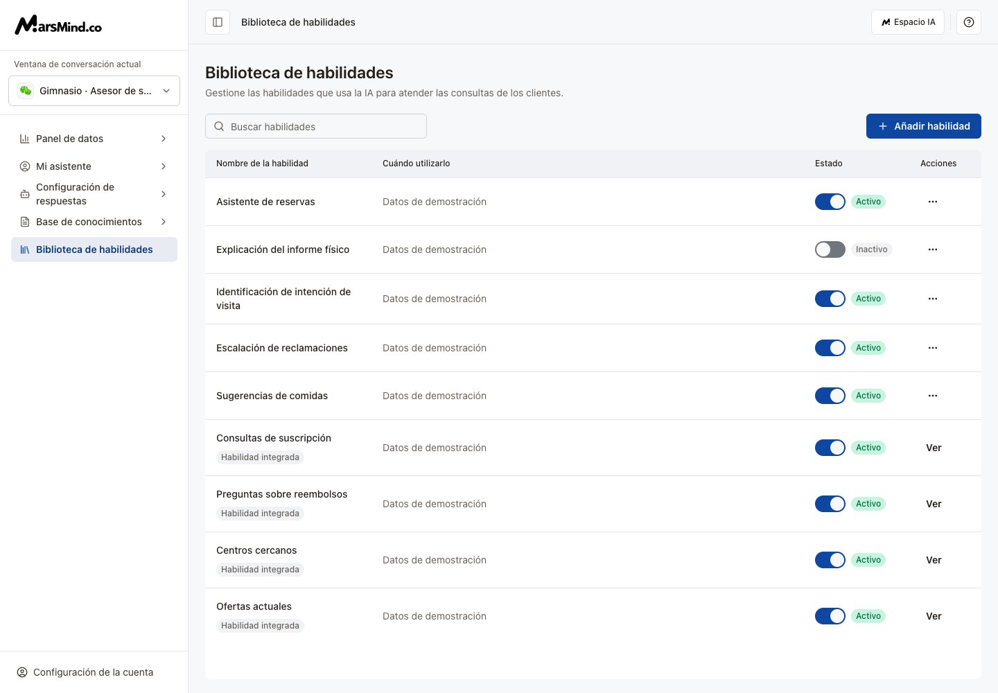
Task: Expand the Panel de datos chevron
Action: point(164,139)
